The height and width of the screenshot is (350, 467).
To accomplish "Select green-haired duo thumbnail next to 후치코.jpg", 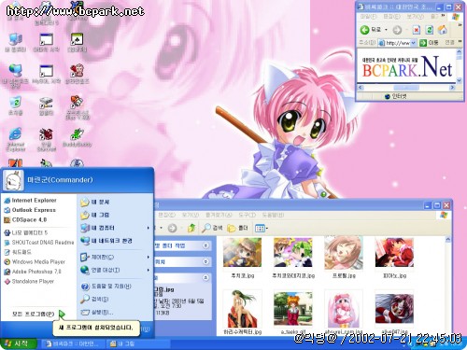I will [x=293, y=253].
